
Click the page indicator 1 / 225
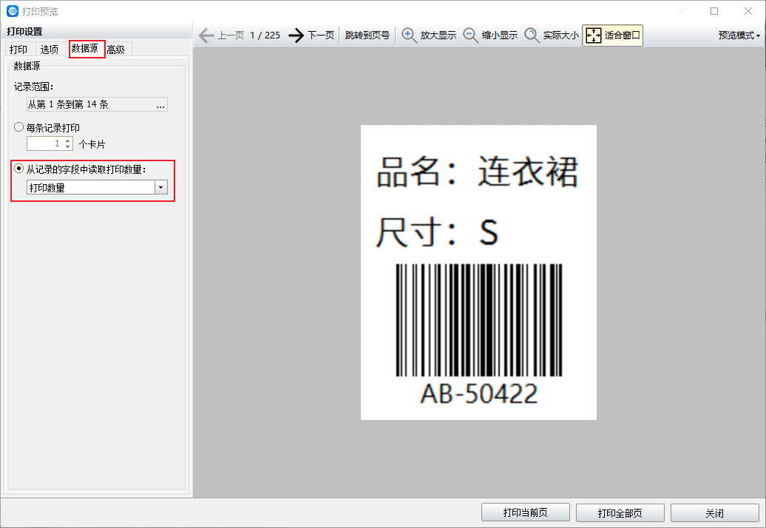(265, 35)
